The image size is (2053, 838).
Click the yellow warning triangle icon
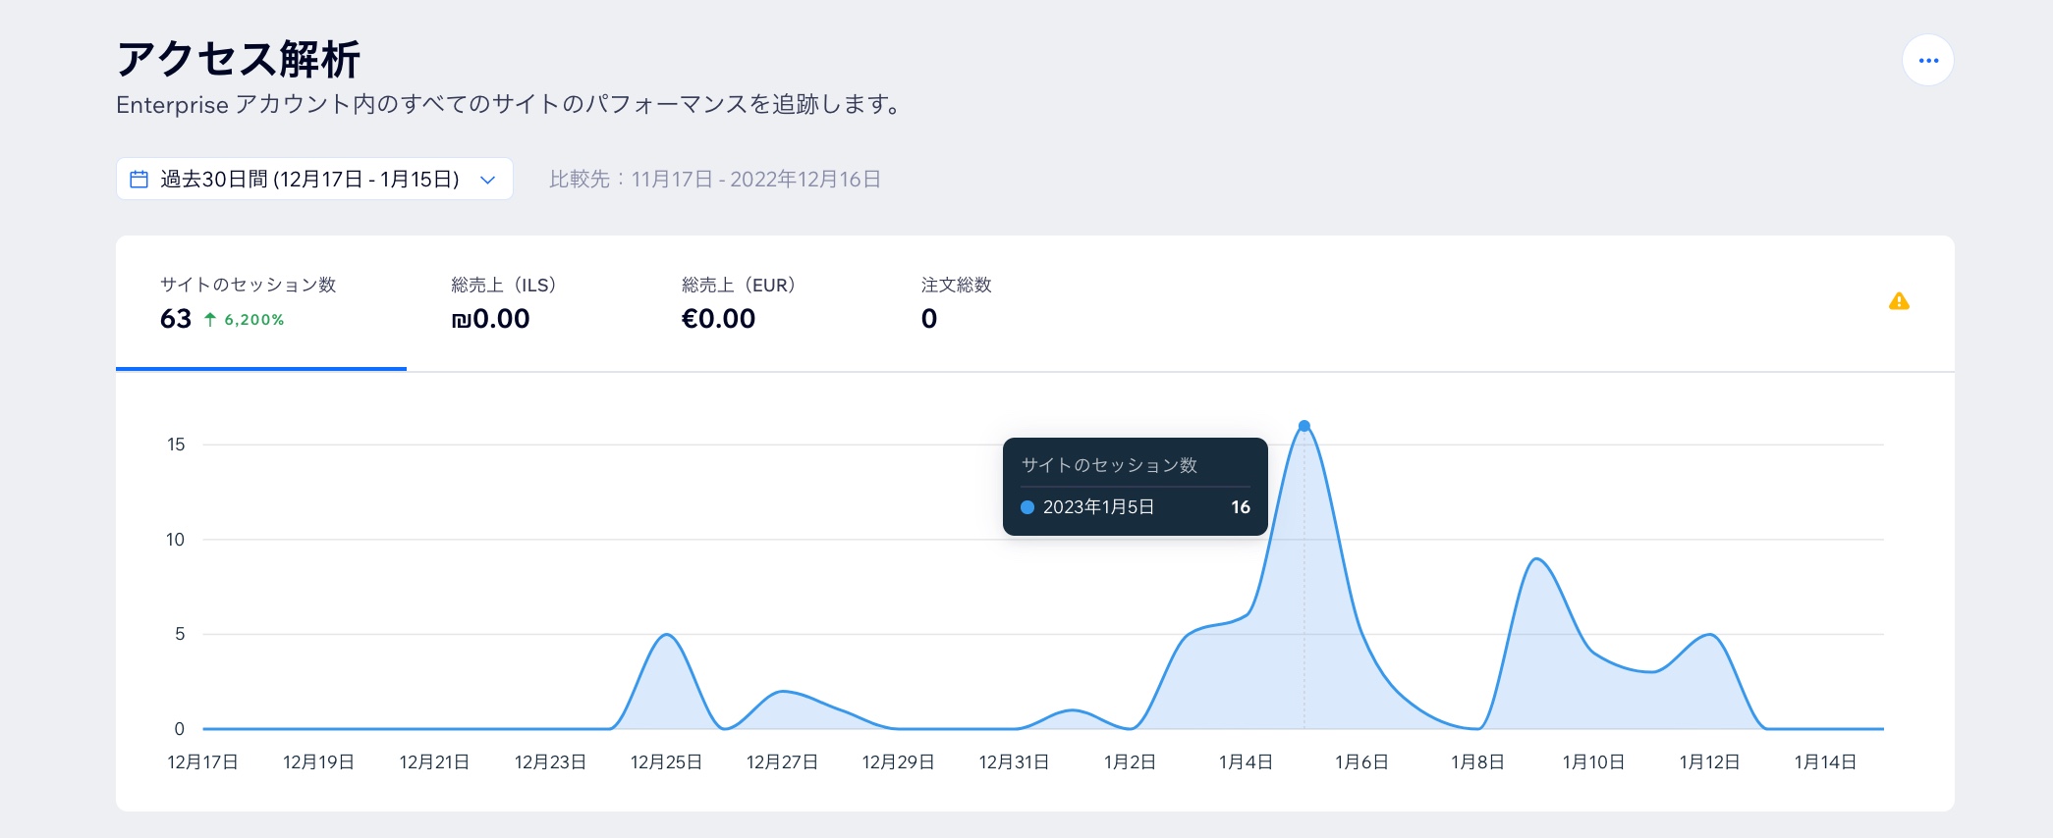(1899, 301)
